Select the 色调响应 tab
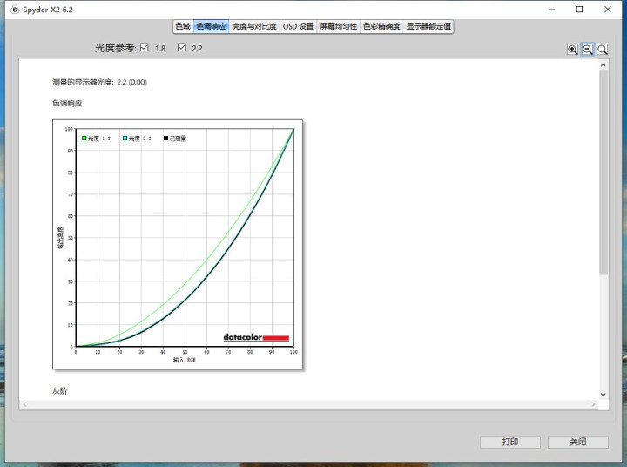 point(211,26)
